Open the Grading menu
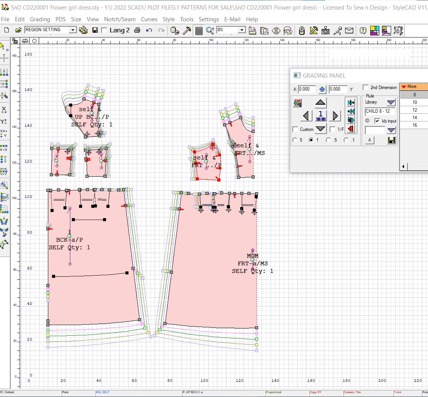The image size is (428, 397). pos(40,19)
